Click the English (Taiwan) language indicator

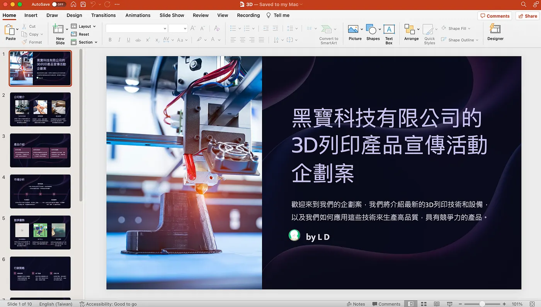point(56,304)
